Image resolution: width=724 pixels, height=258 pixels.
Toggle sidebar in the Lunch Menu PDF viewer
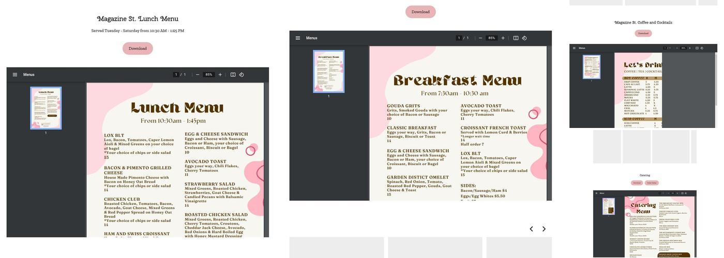pos(15,74)
